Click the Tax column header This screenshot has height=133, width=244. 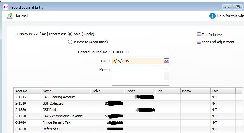click(x=223, y=91)
